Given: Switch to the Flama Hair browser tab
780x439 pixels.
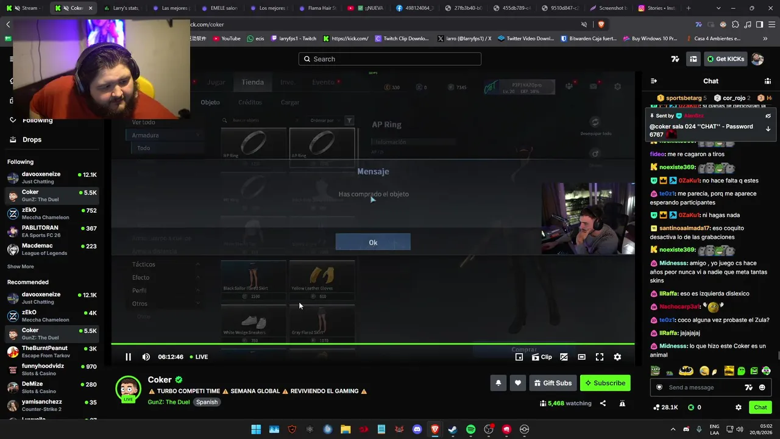Looking at the screenshot, I should pyautogui.click(x=317, y=8).
